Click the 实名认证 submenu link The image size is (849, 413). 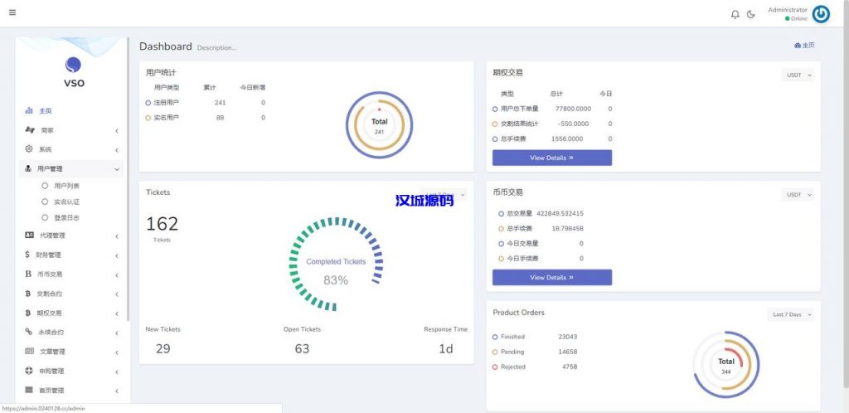pos(67,202)
